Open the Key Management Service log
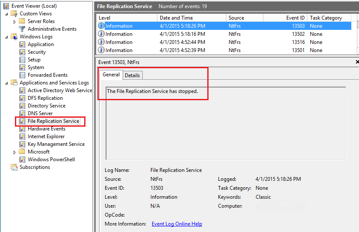This screenshot has width=359, height=232. coord(56,144)
